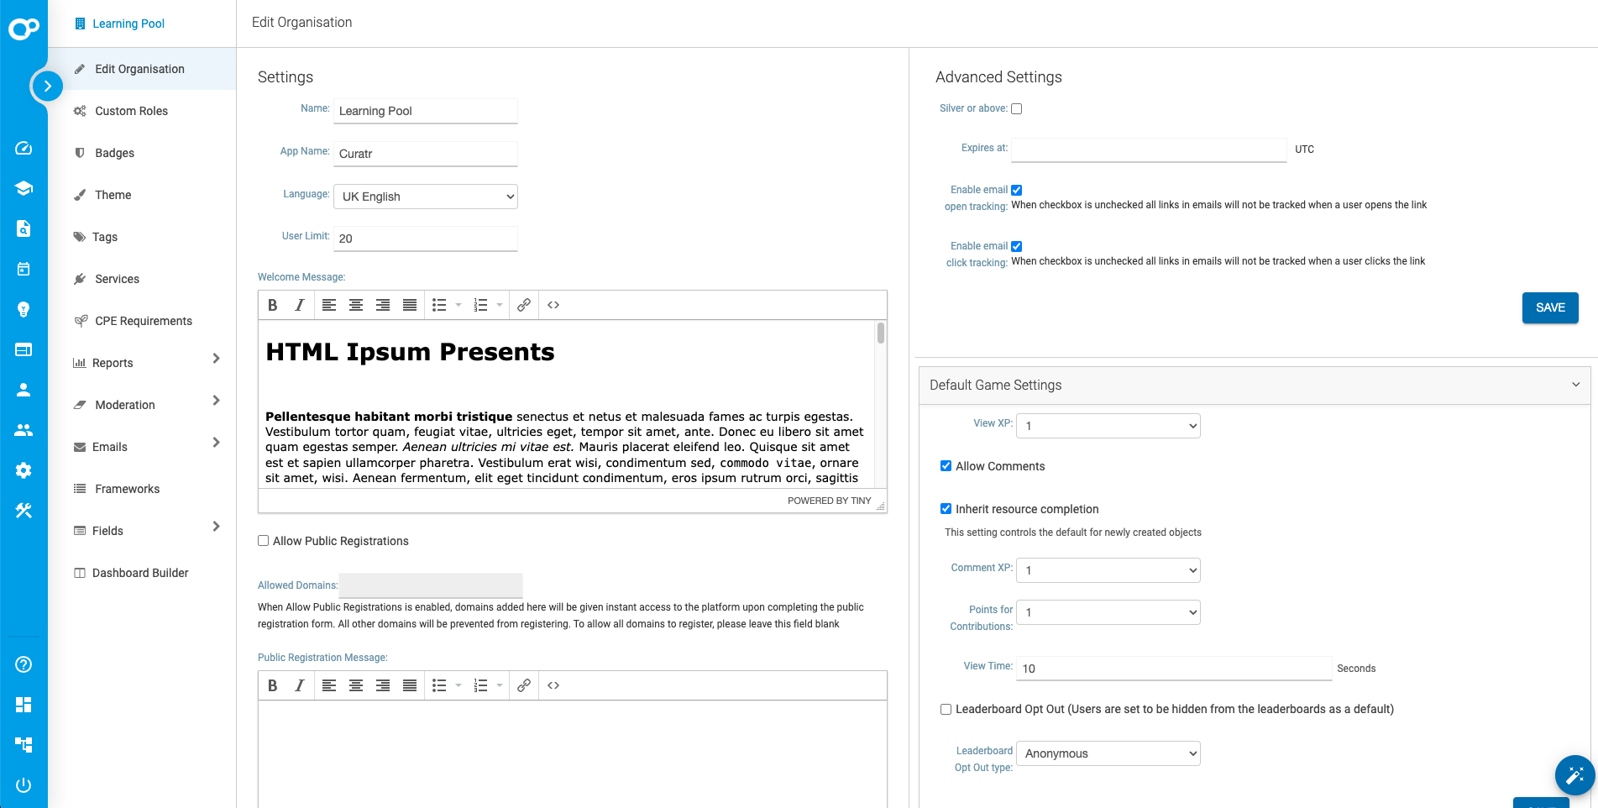Click the Learning Pool link at top
The height and width of the screenshot is (808, 1598).
(x=128, y=24)
